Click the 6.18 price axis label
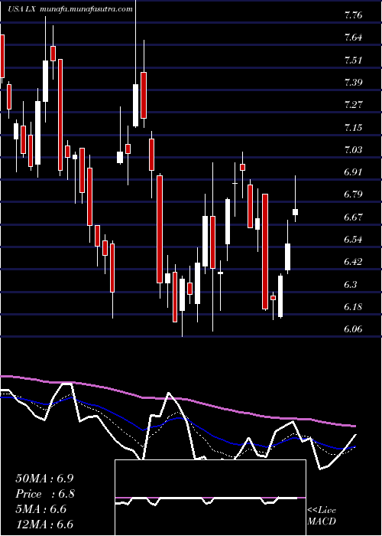The image size is (382, 536). pos(353,306)
